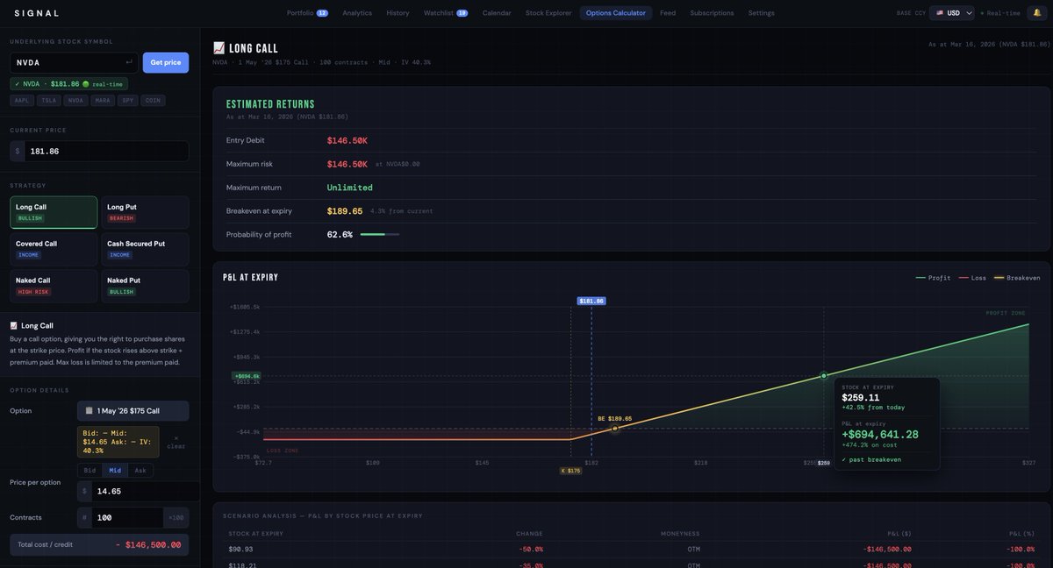The width and height of the screenshot is (1053, 568).
Task: Click the 62.6% probability value
Action: [340, 235]
